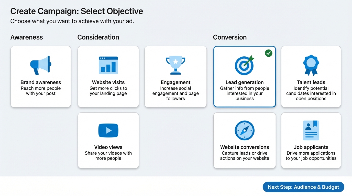Pick the Engagement objective description text

[x=175, y=93]
